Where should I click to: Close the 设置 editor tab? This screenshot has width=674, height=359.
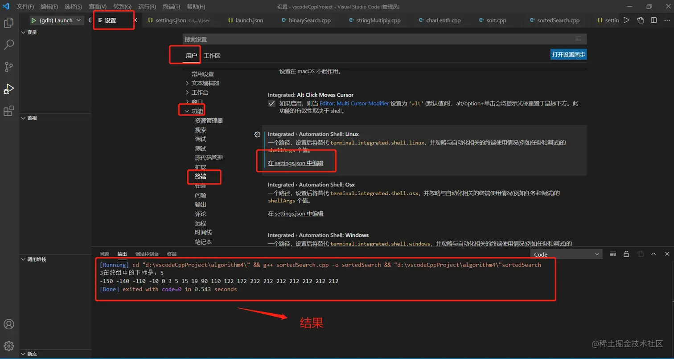click(x=136, y=20)
